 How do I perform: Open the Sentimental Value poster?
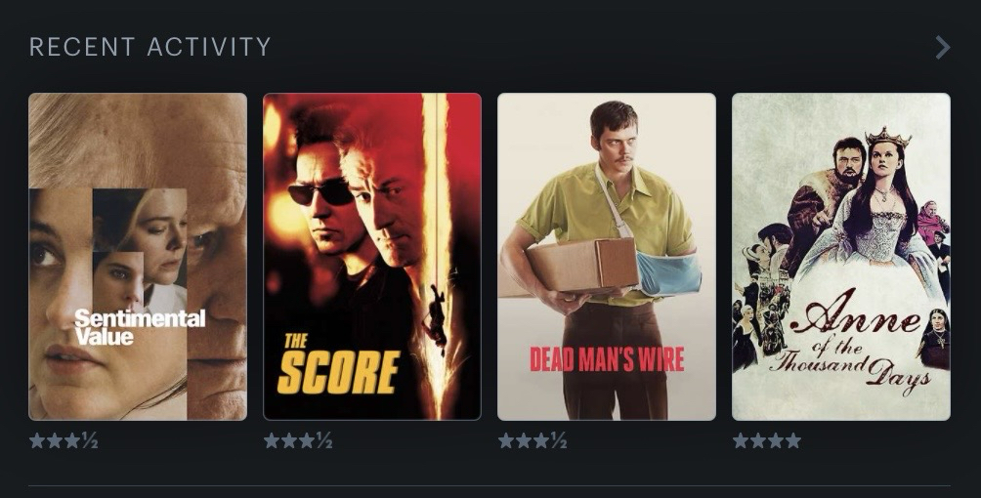(138, 257)
